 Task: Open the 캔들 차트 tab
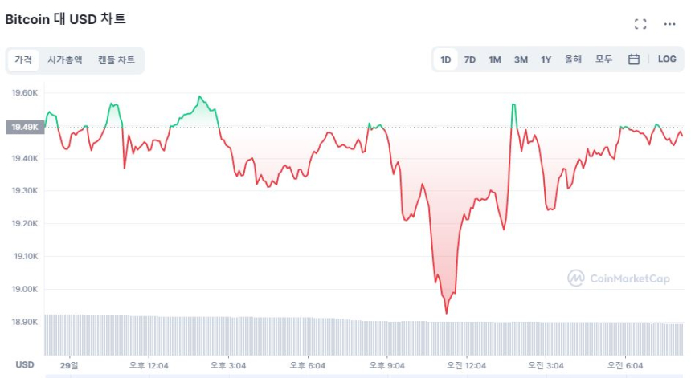pos(117,60)
